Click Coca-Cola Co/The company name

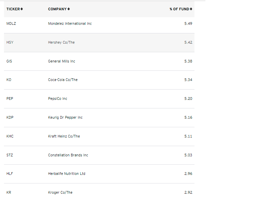pos(63,80)
